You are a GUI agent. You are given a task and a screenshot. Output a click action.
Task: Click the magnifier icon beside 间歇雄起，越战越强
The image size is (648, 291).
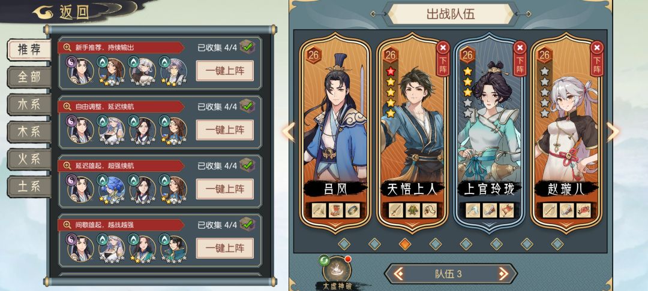[67, 225]
